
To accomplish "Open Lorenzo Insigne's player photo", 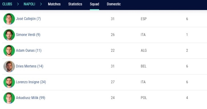I will coord(9,82).
